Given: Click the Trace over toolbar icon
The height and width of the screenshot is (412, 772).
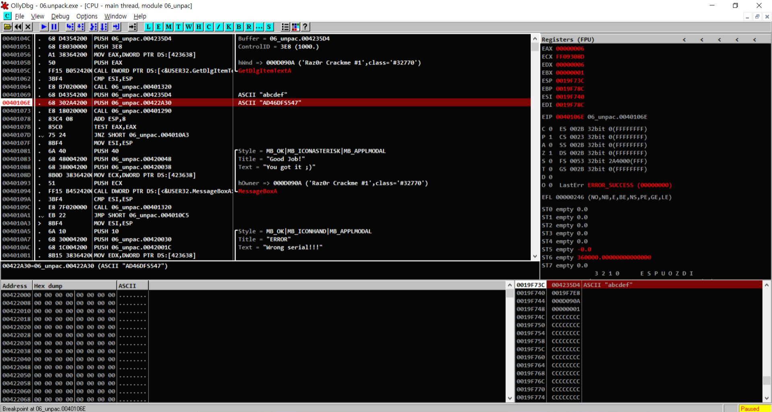Looking at the screenshot, I should click(x=104, y=27).
